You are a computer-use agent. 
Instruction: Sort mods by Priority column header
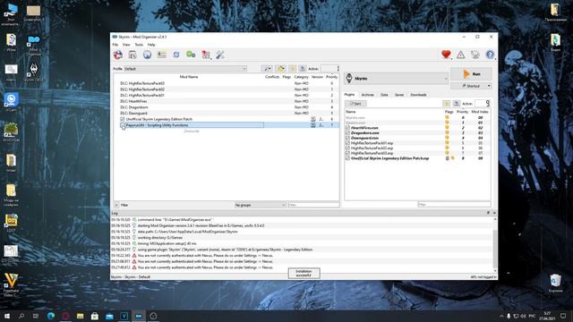(x=331, y=77)
